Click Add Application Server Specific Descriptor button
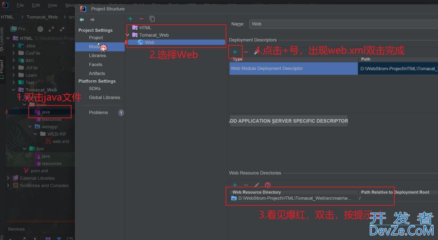This screenshot has width=438, height=240. click(x=289, y=121)
